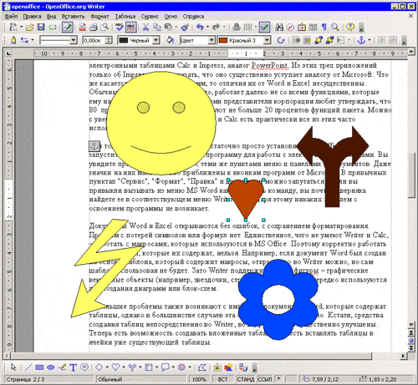Run the Spellcheck icon
Image resolution: width=418 pixels, height=385 pixels.
[120, 27]
